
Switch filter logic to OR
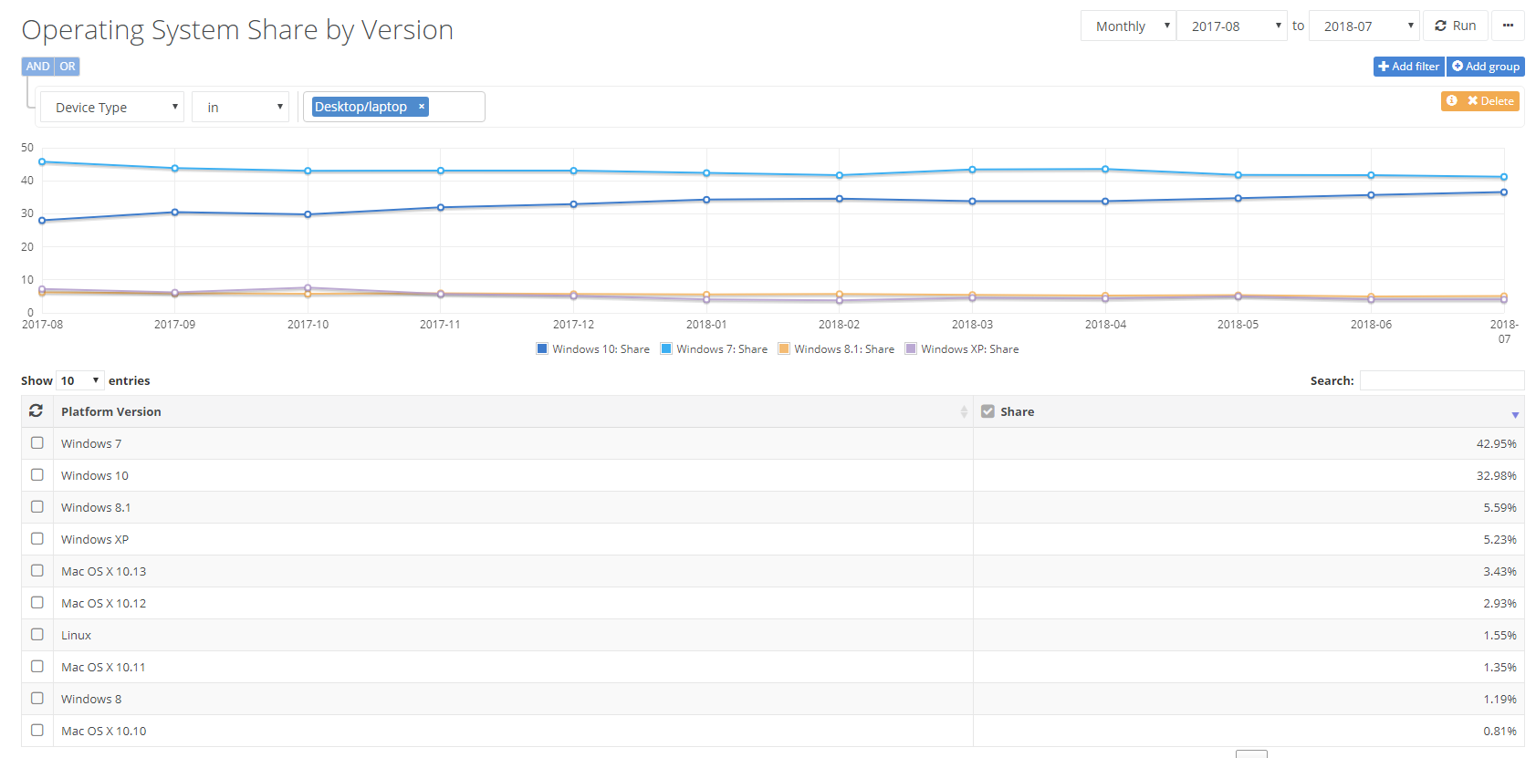click(x=68, y=67)
